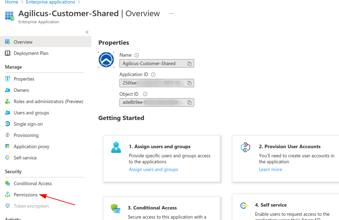Open Users and groups sidebar item

pyautogui.click(x=31, y=113)
